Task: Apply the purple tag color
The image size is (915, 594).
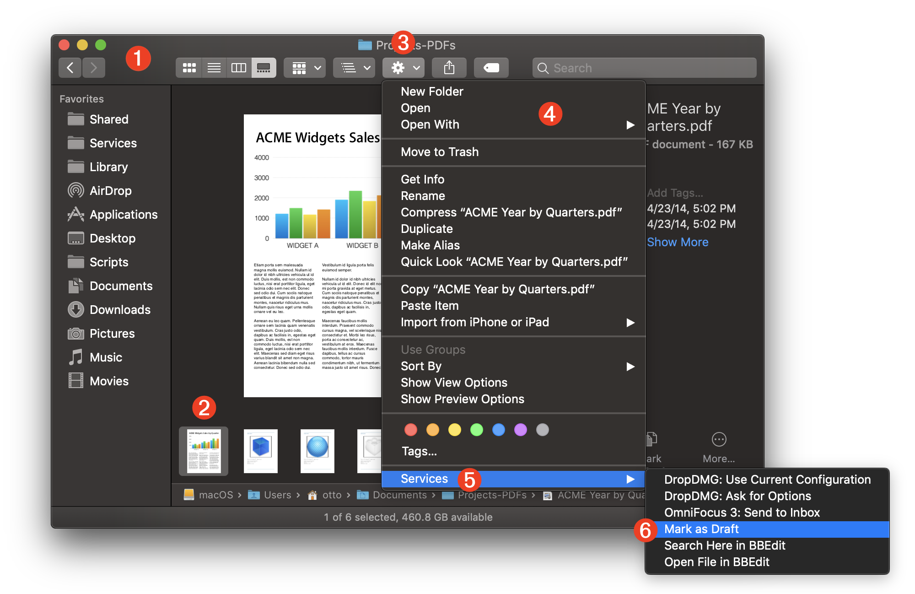Action: point(521,430)
